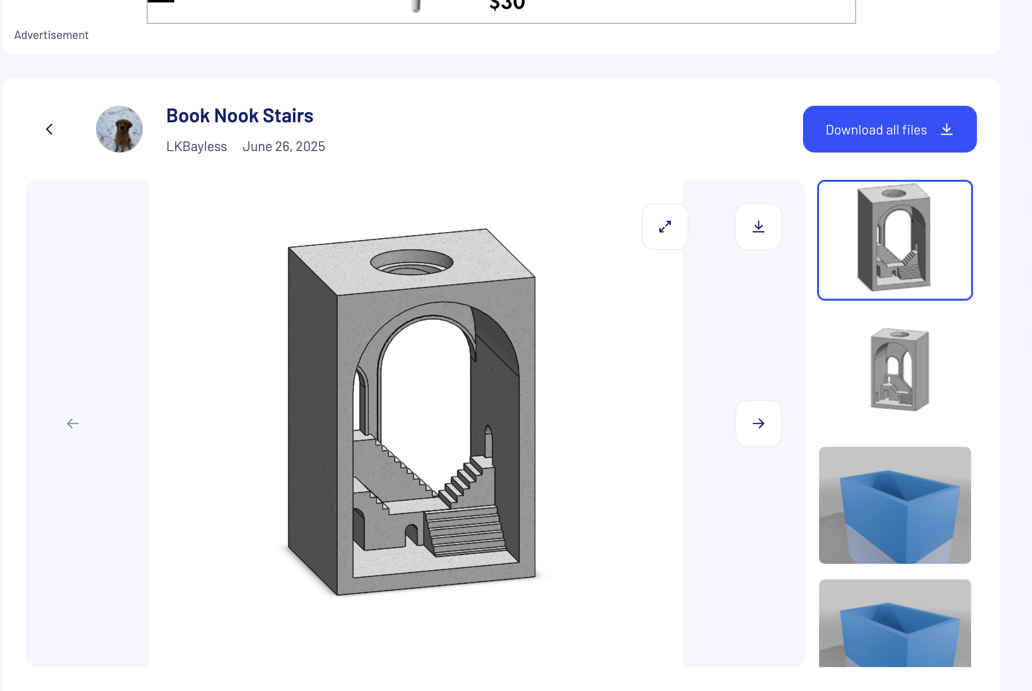Viewport: 1032px width, 691px height.
Task: Click the pen product image in the ad
Action: tap(415, 6)
